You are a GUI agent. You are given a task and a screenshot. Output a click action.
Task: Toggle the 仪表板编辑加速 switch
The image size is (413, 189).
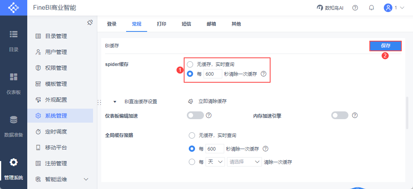195,115
